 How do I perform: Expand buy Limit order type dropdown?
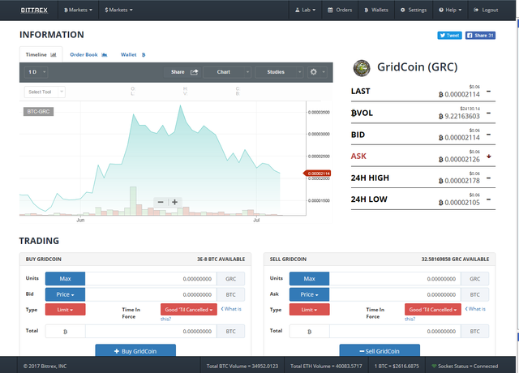pyautogui.click(x=65, y=310)
